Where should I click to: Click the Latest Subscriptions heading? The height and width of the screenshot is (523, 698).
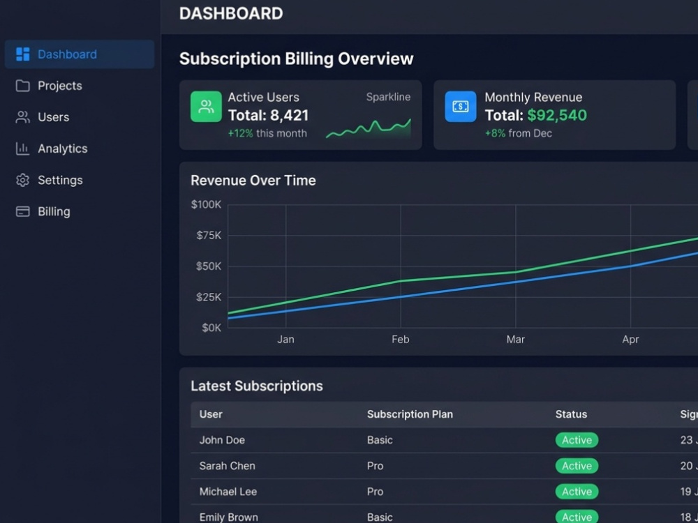pos(257,386)
